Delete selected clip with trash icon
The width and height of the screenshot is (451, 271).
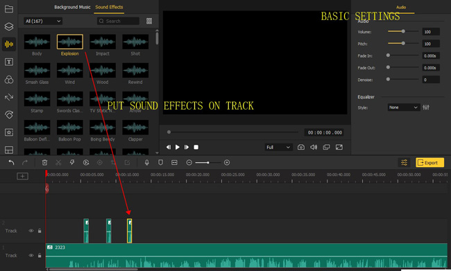(44, 163)
